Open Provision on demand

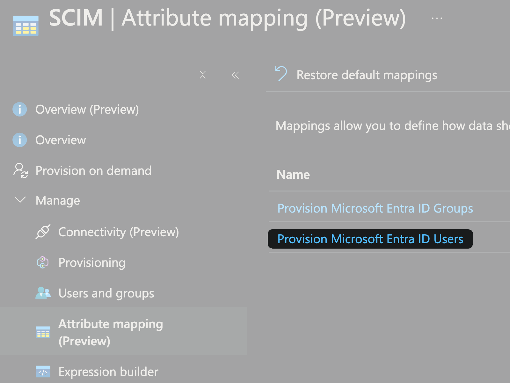coord(93,171)
